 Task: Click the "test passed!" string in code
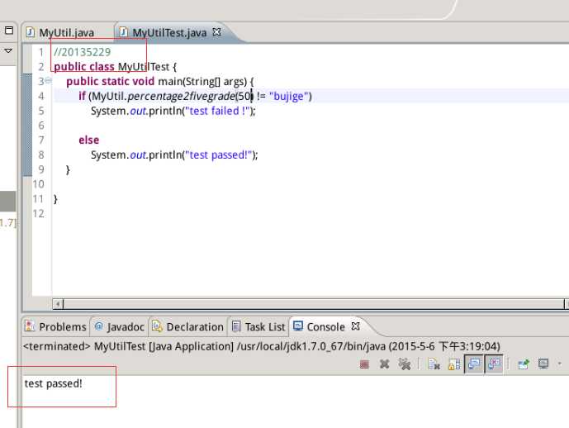click(219, 155)
